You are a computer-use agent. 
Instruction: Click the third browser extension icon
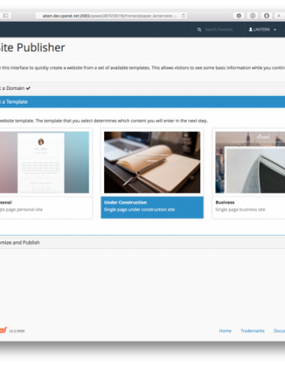click(266, 16)
